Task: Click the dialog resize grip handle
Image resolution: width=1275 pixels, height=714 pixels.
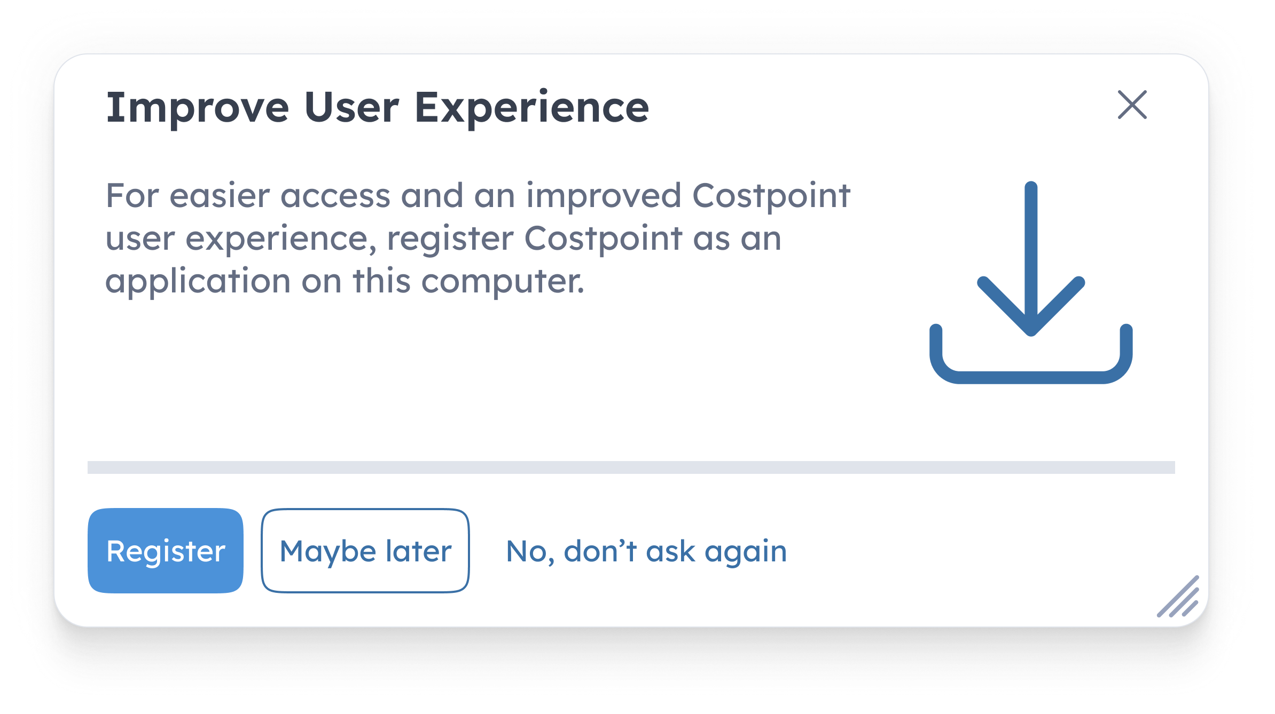Action: coord(1179,598)
